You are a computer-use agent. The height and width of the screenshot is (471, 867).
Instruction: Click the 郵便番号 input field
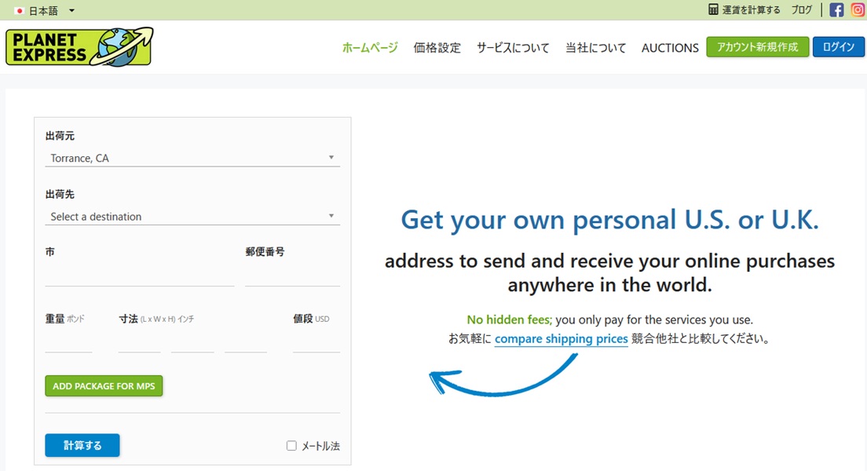pyautogui.click(x=292, y=276)
